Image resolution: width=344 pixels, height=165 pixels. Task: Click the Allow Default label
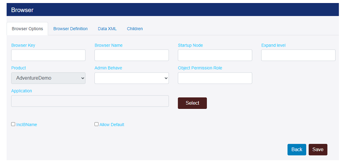pos(112,125)
